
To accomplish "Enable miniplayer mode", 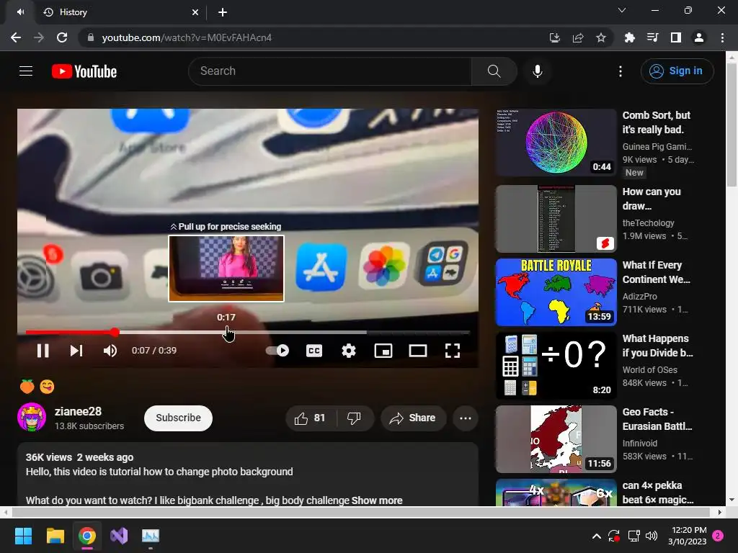I will 383,351.
